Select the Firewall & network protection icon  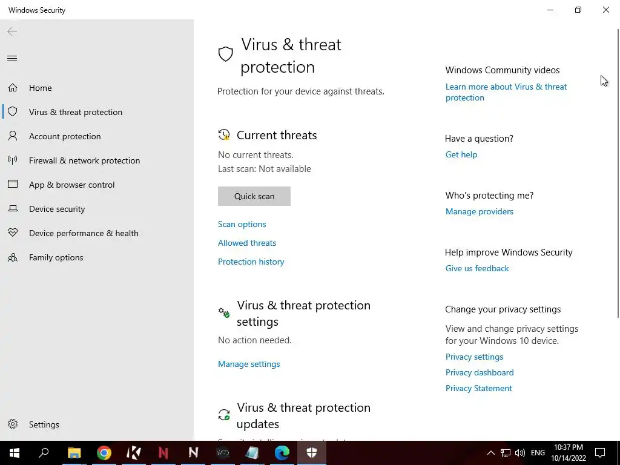13,160
